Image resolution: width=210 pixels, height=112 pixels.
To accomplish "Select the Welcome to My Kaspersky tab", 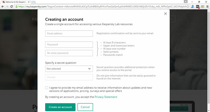I will [x=16, y=2].
